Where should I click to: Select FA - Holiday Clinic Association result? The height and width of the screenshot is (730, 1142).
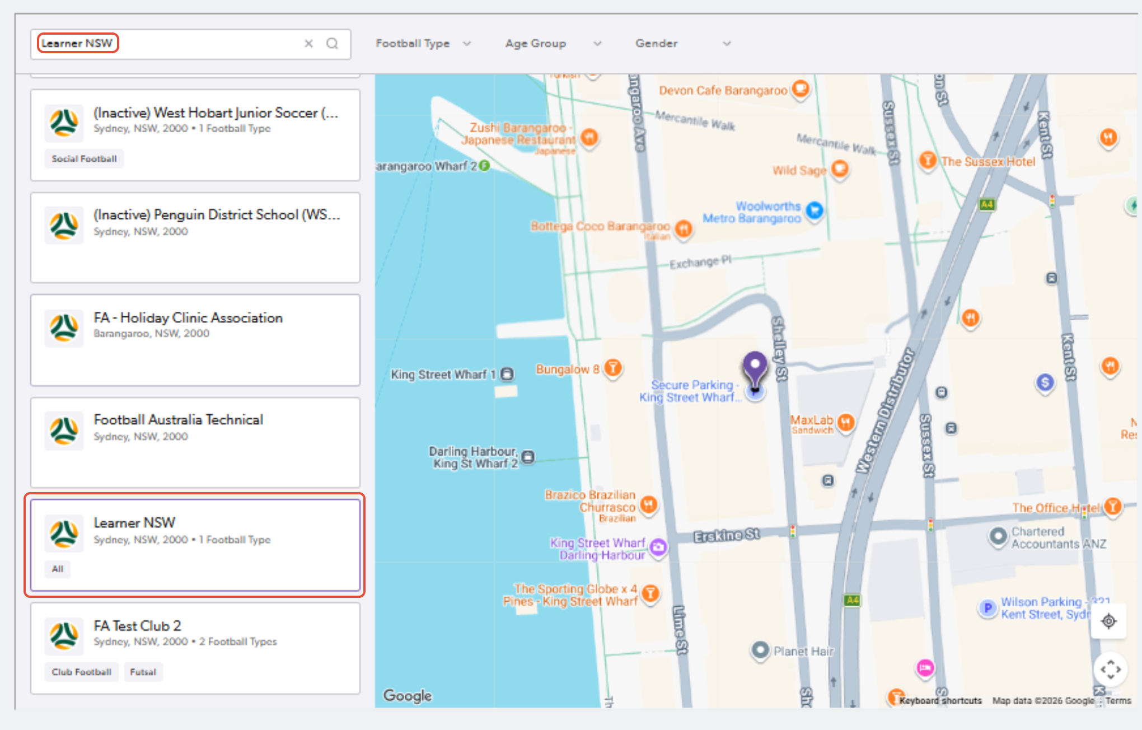pos(195,340)
